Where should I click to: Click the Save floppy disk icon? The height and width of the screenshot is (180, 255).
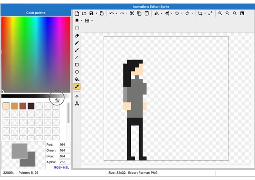click(91, 13)
